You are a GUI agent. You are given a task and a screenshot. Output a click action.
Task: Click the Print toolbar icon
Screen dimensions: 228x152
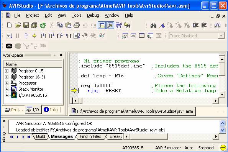(77, 25)
